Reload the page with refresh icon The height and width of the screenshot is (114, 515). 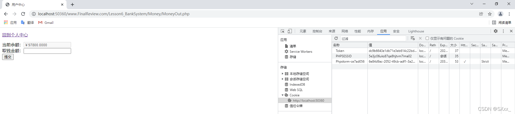tap(23, 14)
